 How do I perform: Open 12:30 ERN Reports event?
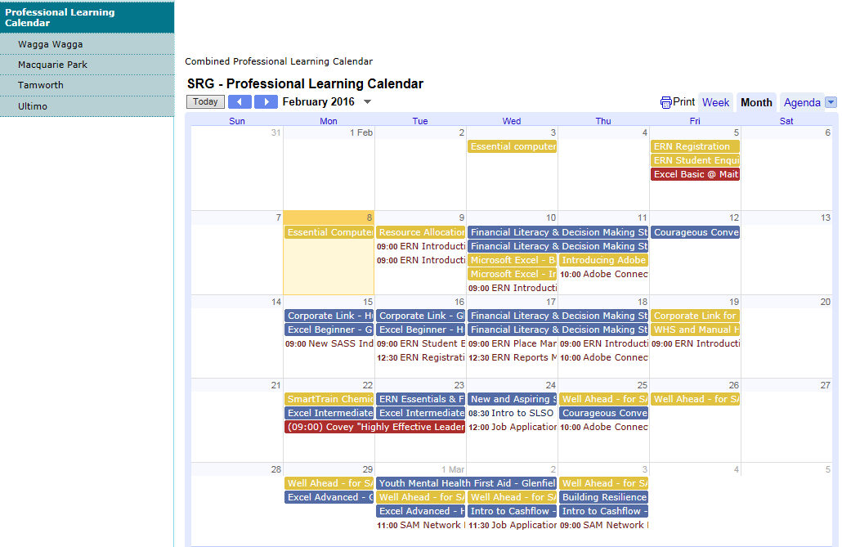click(x=512, y=357)
